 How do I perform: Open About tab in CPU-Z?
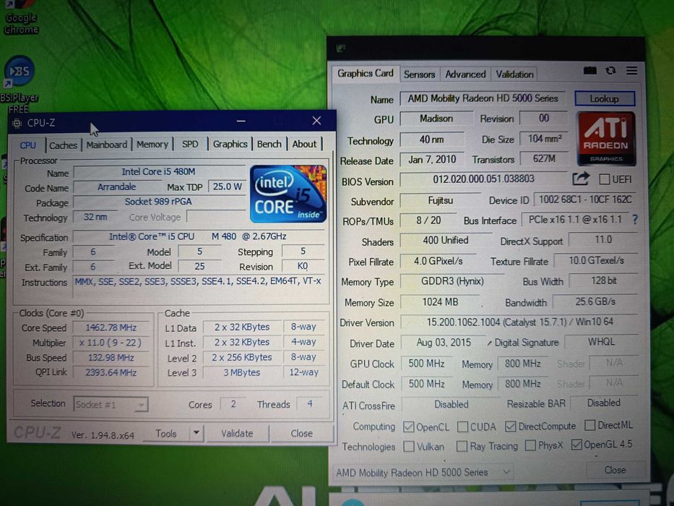[x=304, y=144]
